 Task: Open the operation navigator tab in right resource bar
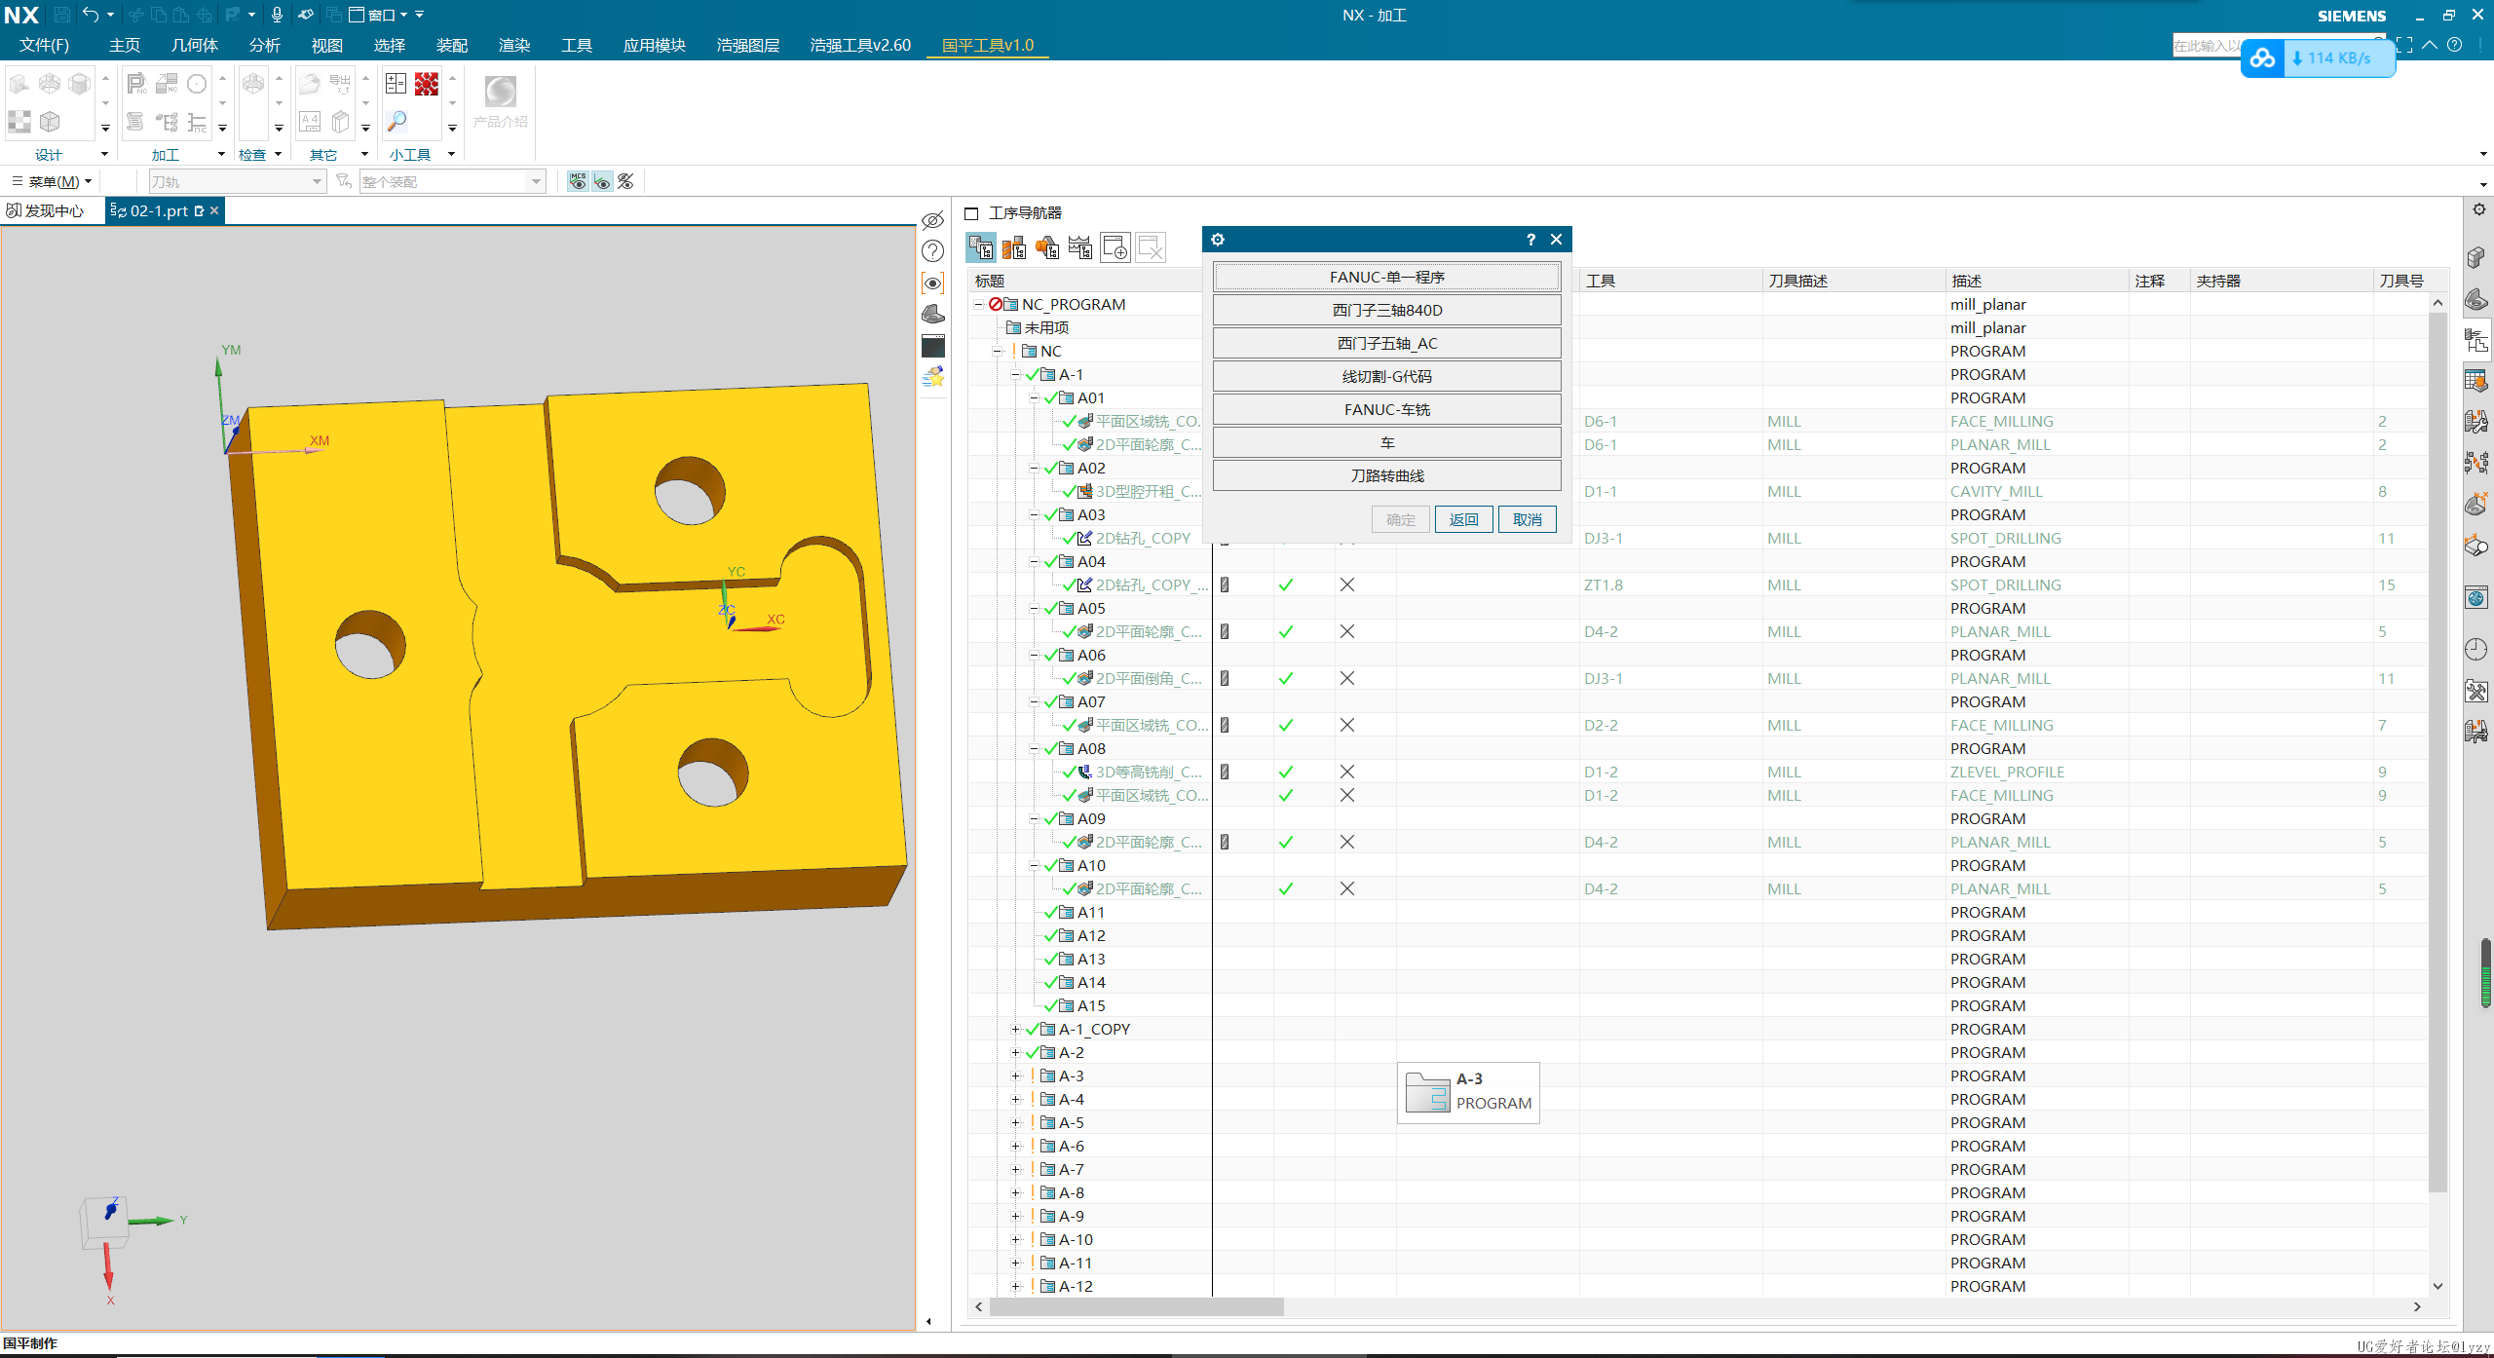(2477, 340)
